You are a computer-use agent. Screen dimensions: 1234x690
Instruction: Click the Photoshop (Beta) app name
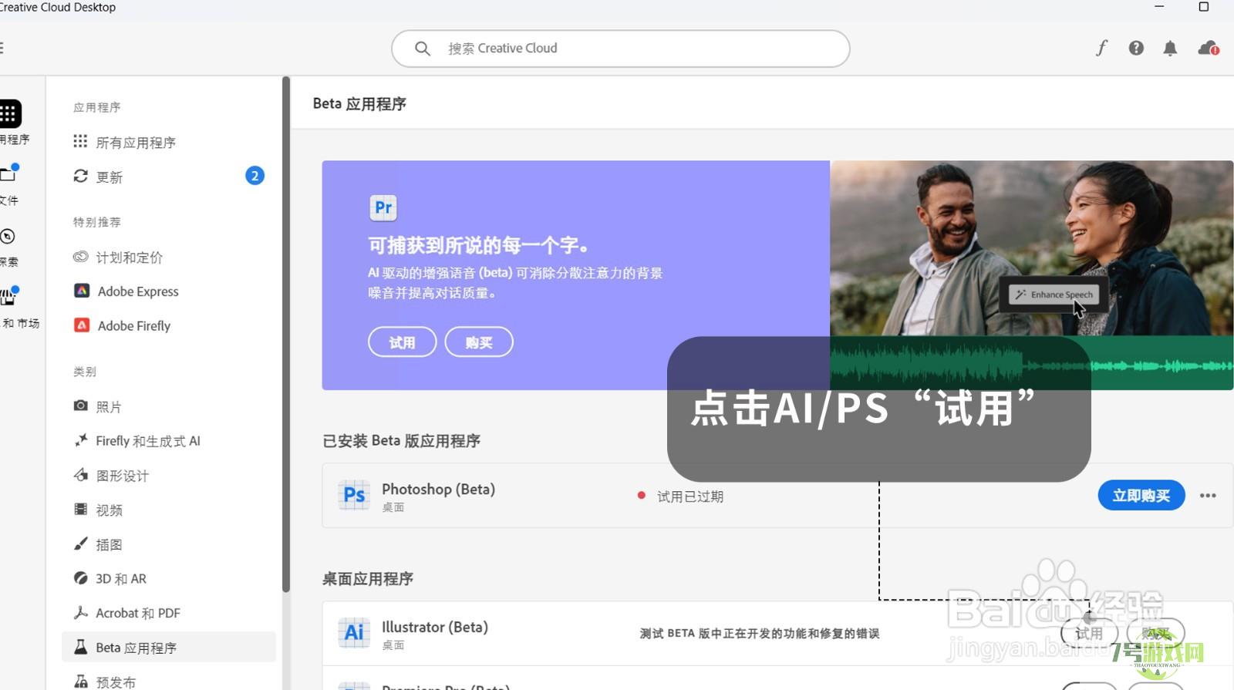pos(438,489)
